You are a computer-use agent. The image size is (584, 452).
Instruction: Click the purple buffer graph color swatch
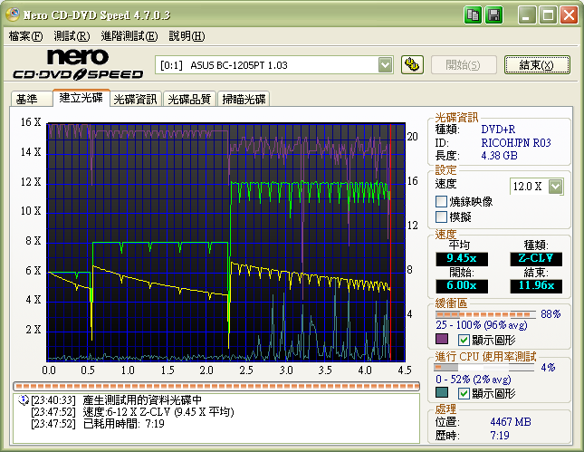(x=442, y=339)
